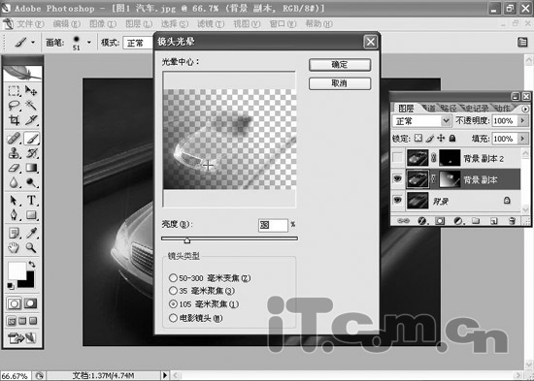Select the Zoom tool
The height and width of the screenshot is (381, 534).
(31, 247)
